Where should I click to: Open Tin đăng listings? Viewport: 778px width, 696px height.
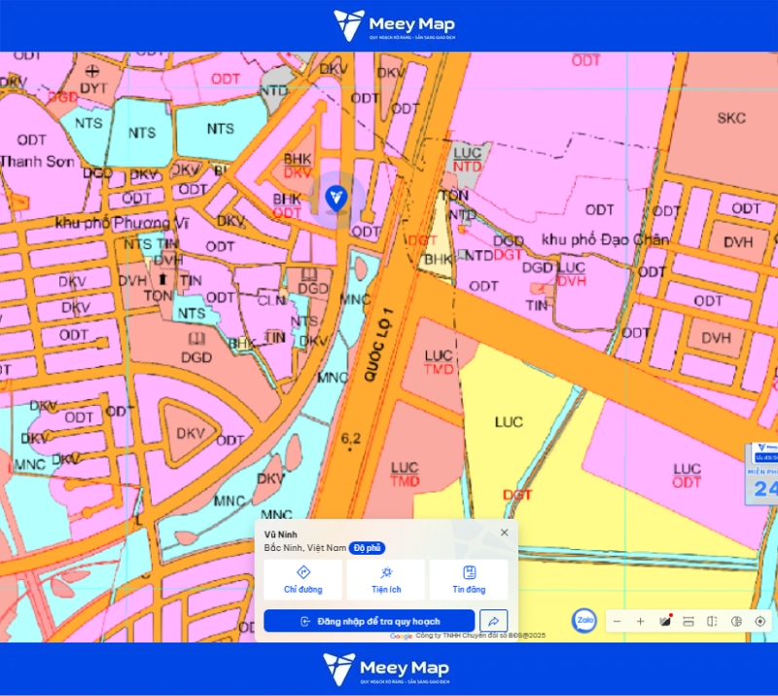[469, 579]
